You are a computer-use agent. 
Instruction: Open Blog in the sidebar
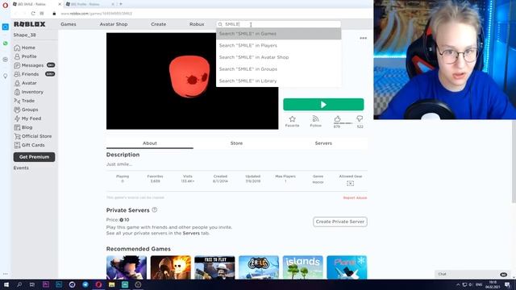(23, 127)
